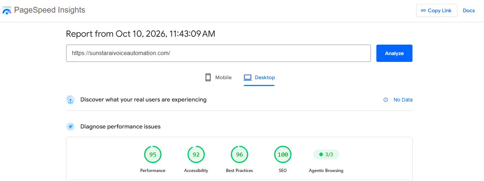Image resolution: width=484 pixels, height=181 pixels.
Task: Click the Analyze button
Action: click(x=394, y=53)
